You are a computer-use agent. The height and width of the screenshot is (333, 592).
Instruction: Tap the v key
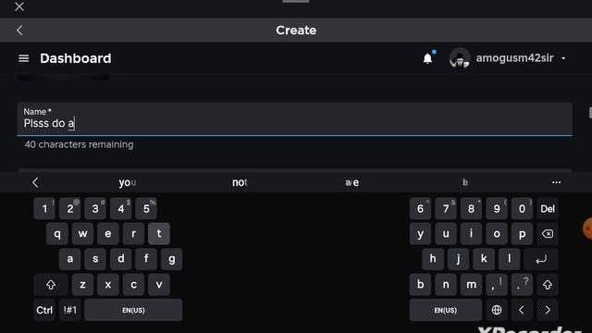(159, 284)
